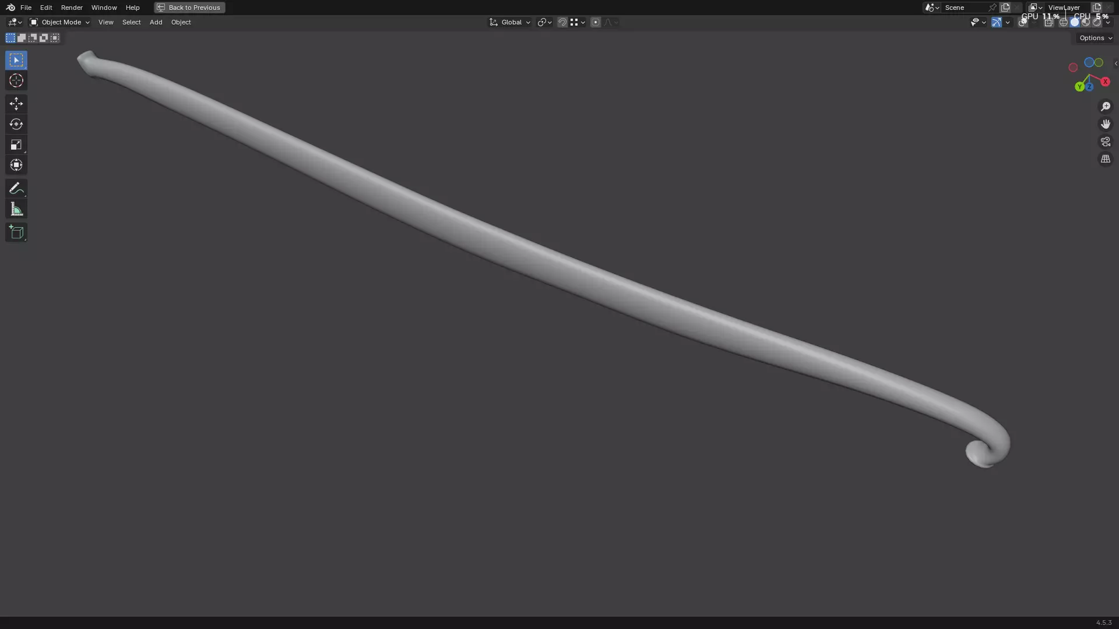Switch perspective/orthographic with grid icon
The height and width of the screenshot is (629, 1119).
[1106, 159]
